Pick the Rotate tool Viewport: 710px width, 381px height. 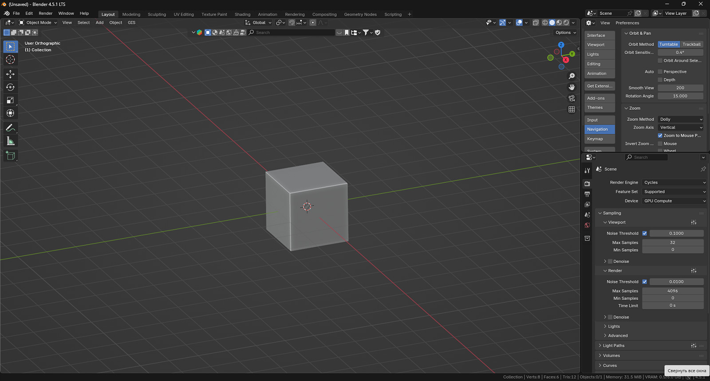coord(11,87)
